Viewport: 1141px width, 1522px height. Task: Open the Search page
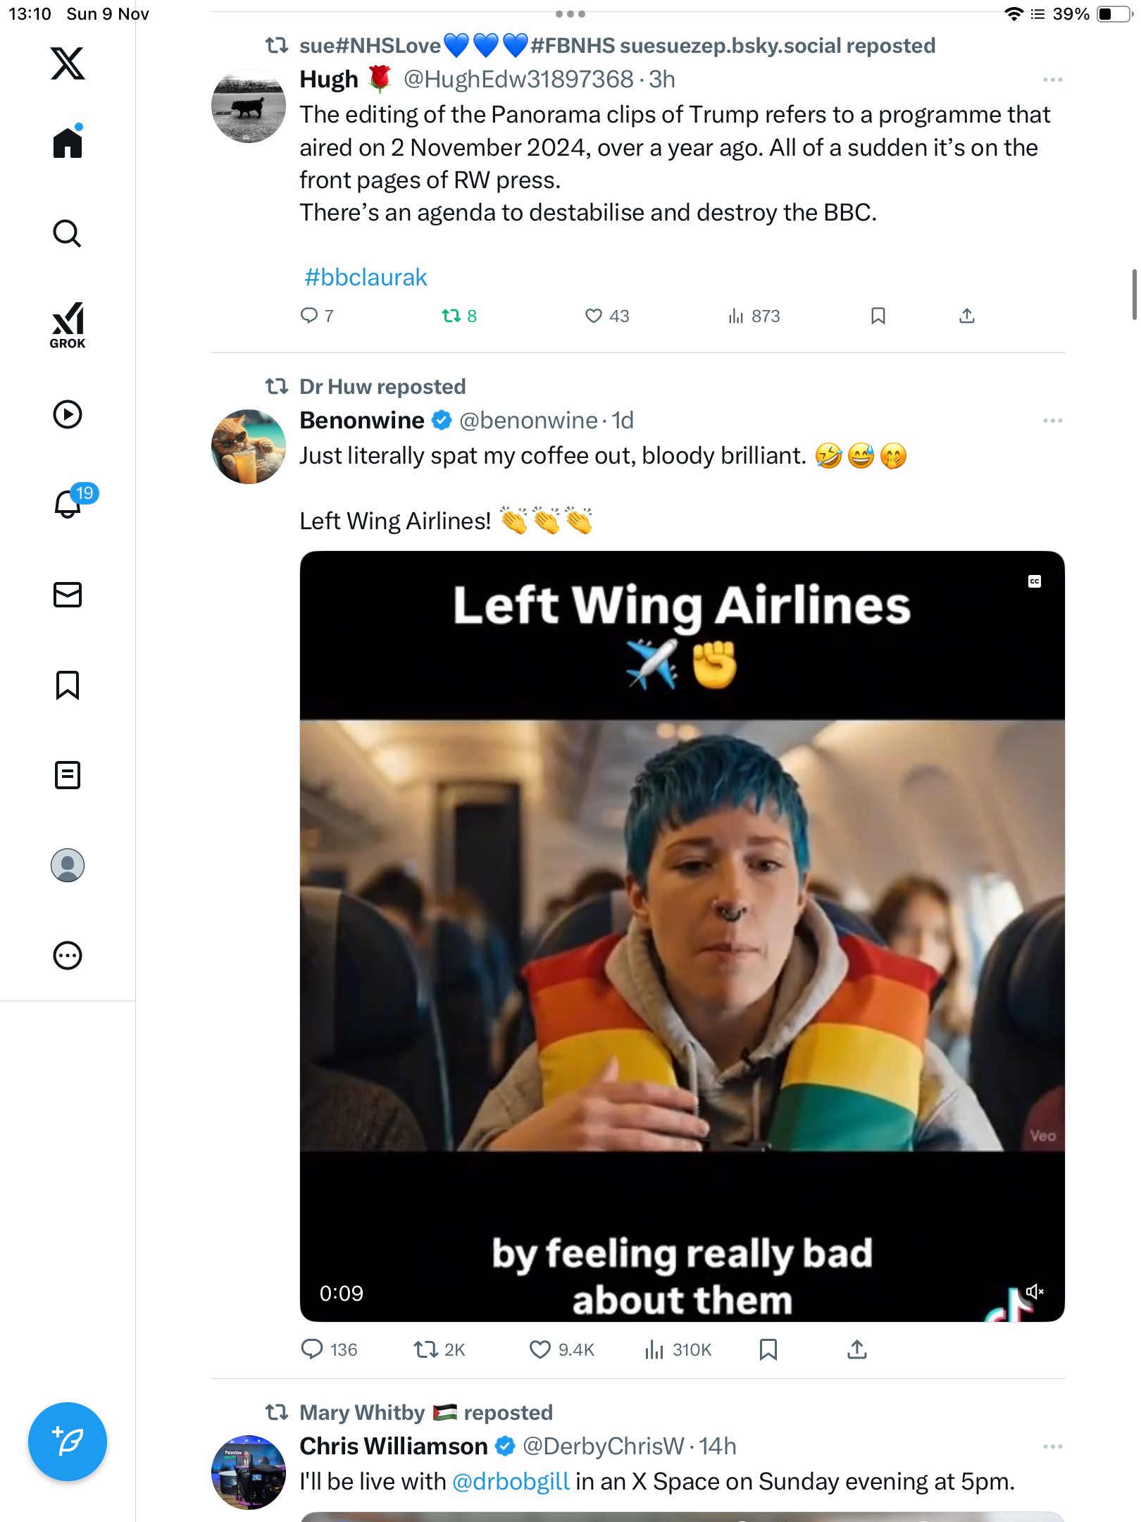68,233
